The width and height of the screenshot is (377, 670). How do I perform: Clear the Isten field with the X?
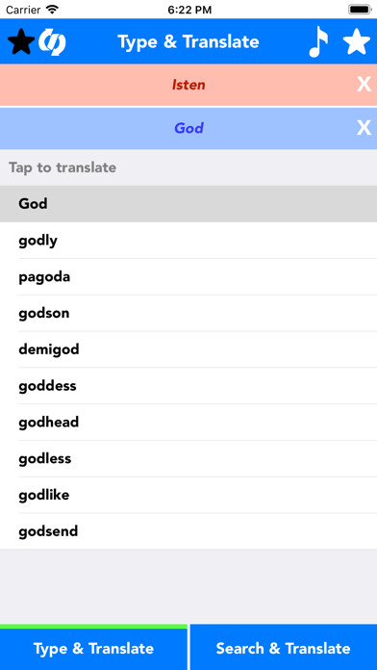364,85
